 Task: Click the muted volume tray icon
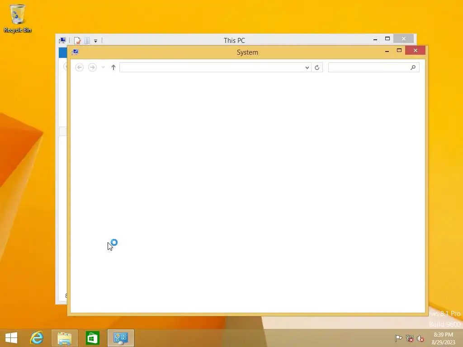420,338
